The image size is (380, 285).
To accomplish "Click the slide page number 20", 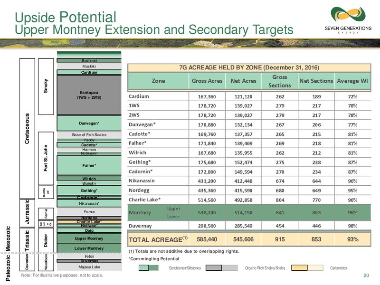I will 366,275.
